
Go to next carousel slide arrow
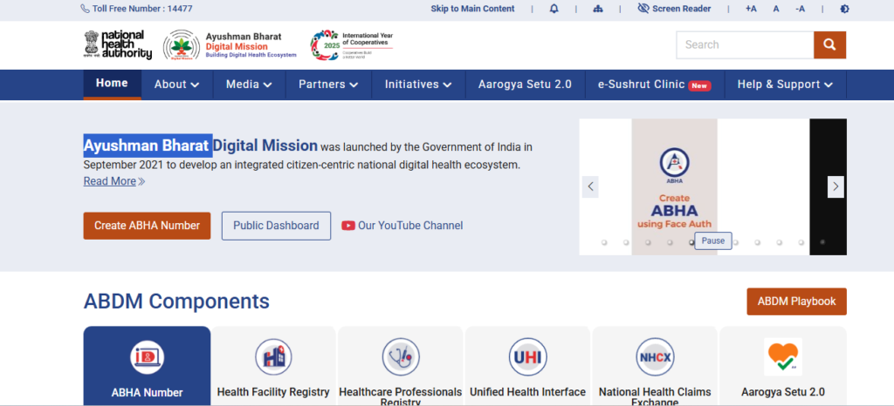pos(836,186)
